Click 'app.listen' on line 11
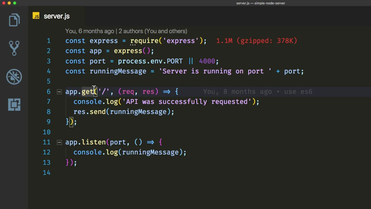Viewport: 371px width, 209px height. point(86,142)
